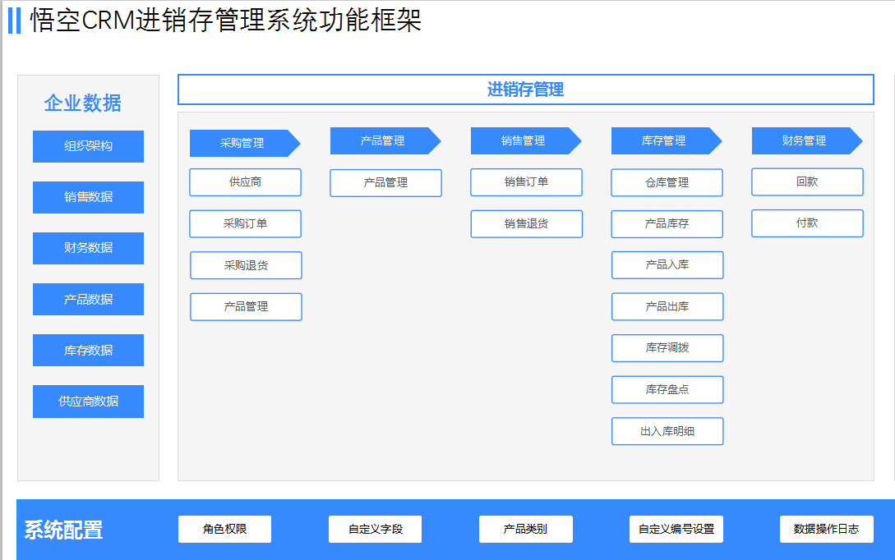The image size is (895, 560).
Task: Select 销售数据 in enterprise data panel
Action: click(88, 197)
